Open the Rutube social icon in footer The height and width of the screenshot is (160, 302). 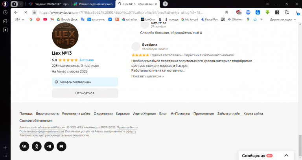tap(61, 146)
